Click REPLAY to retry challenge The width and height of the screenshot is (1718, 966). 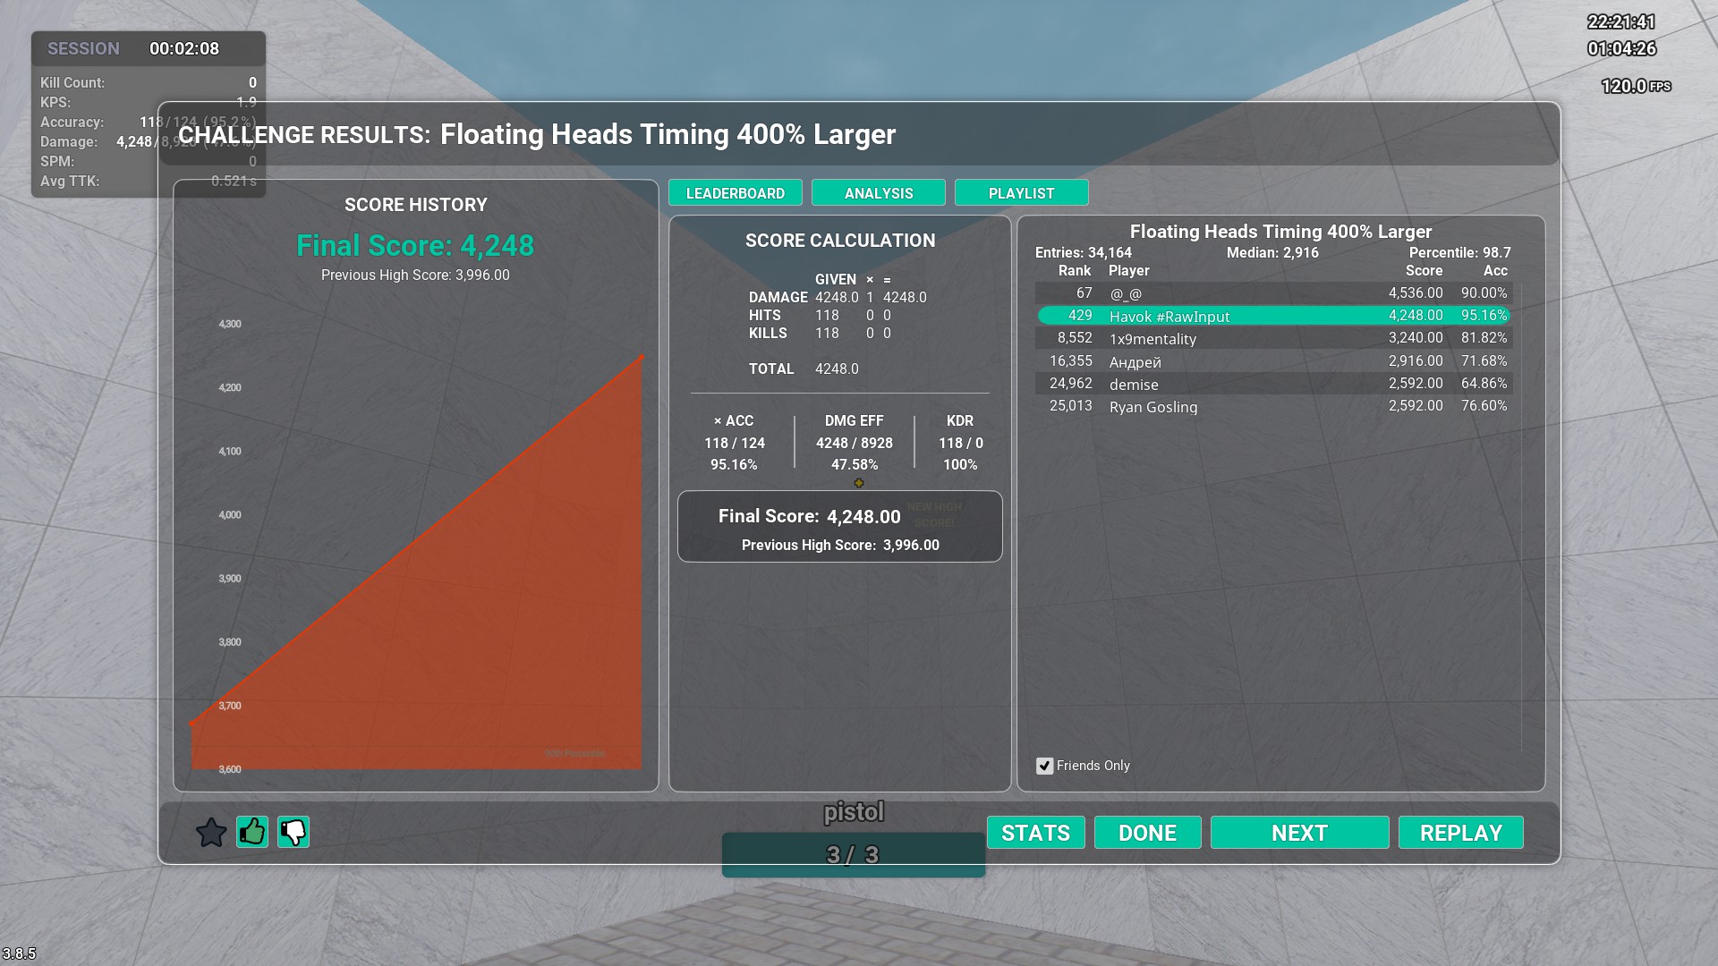pyautogui.click(x=1460, y=833)
